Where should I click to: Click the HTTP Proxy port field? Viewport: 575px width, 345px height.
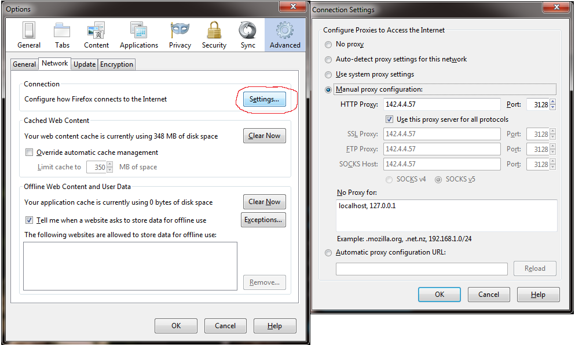(538, 104)
